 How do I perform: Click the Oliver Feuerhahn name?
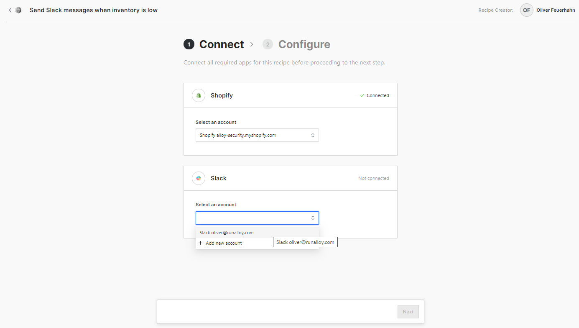coord(556,10)
